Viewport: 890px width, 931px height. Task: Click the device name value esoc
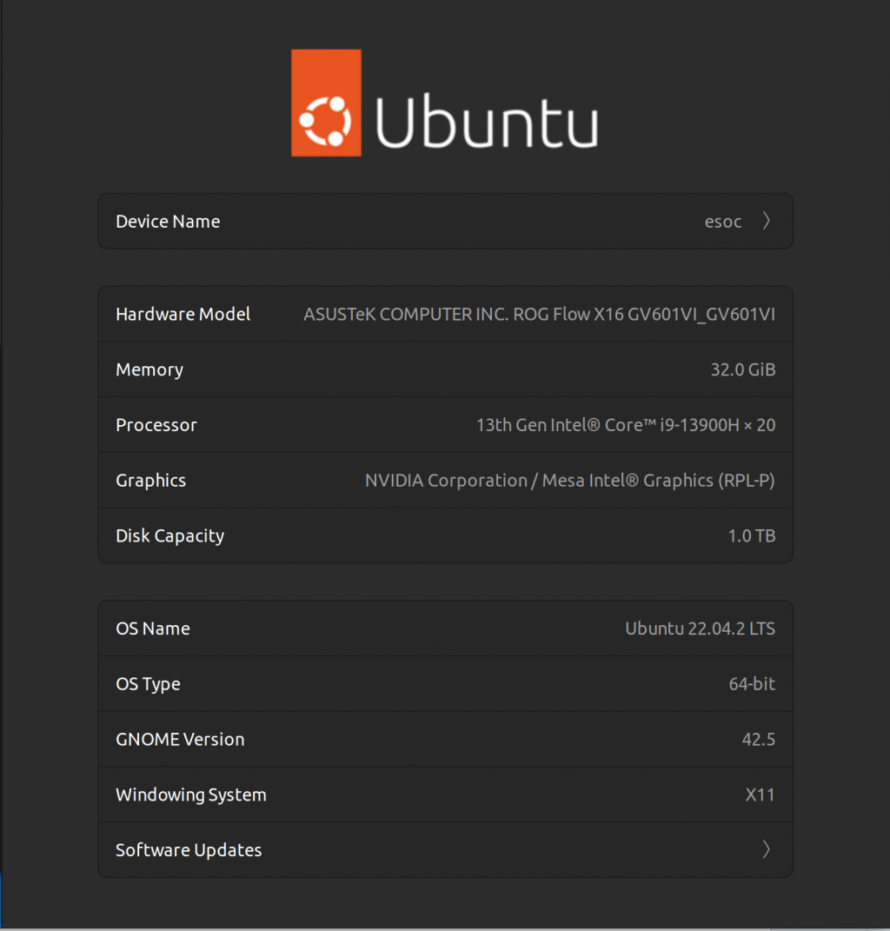(722, 222)
